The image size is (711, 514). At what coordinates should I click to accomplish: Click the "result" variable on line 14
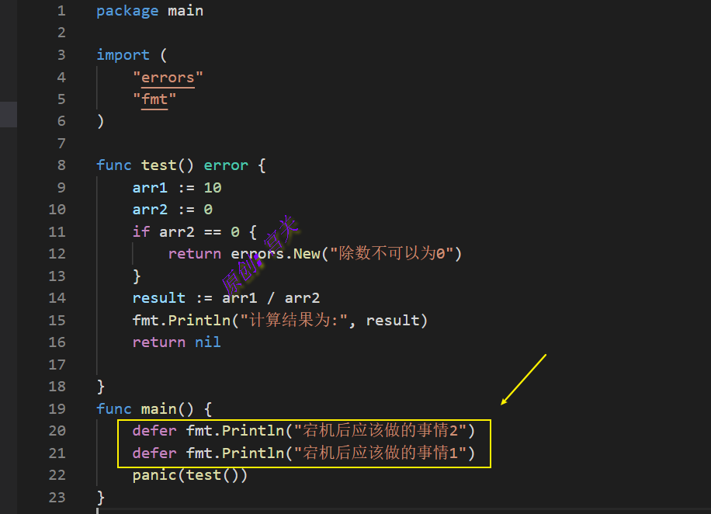tap(158, 298)
